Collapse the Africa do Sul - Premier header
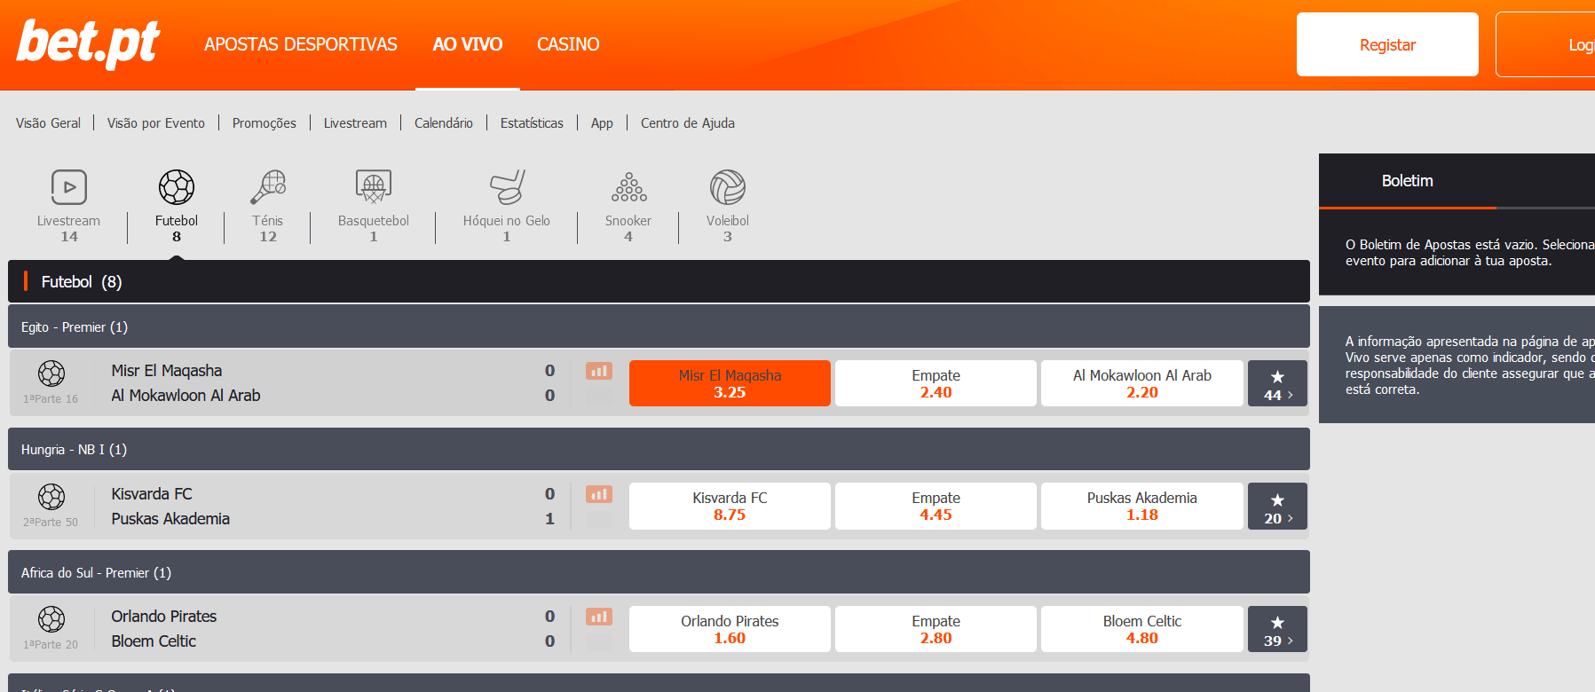 [x=659, y=572]
